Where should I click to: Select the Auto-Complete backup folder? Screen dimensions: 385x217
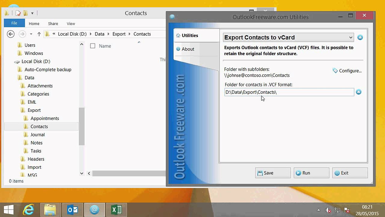(48, 69)
